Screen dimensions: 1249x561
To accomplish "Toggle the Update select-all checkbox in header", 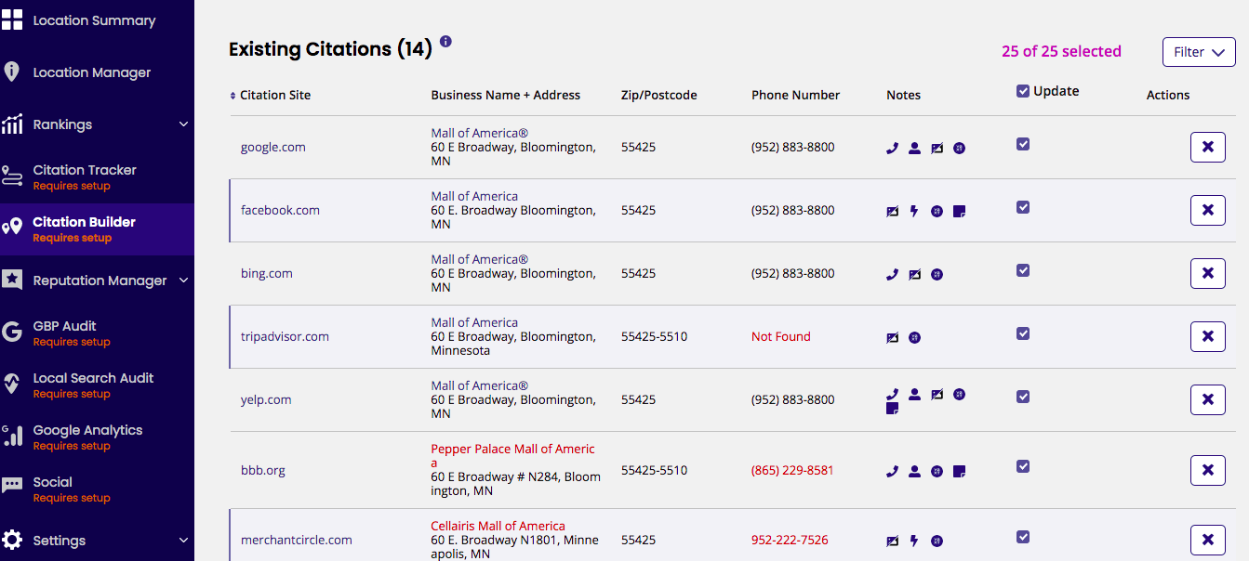I will coord(1023,91).
